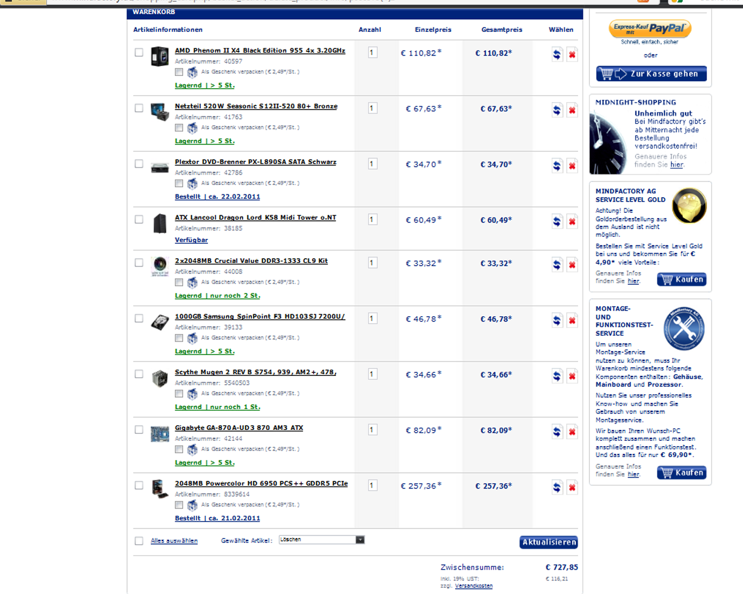Click gift wrap icon for Samsung SpinPoint
The width and height of the screenshot is (743, 594).
pos(192,338)
